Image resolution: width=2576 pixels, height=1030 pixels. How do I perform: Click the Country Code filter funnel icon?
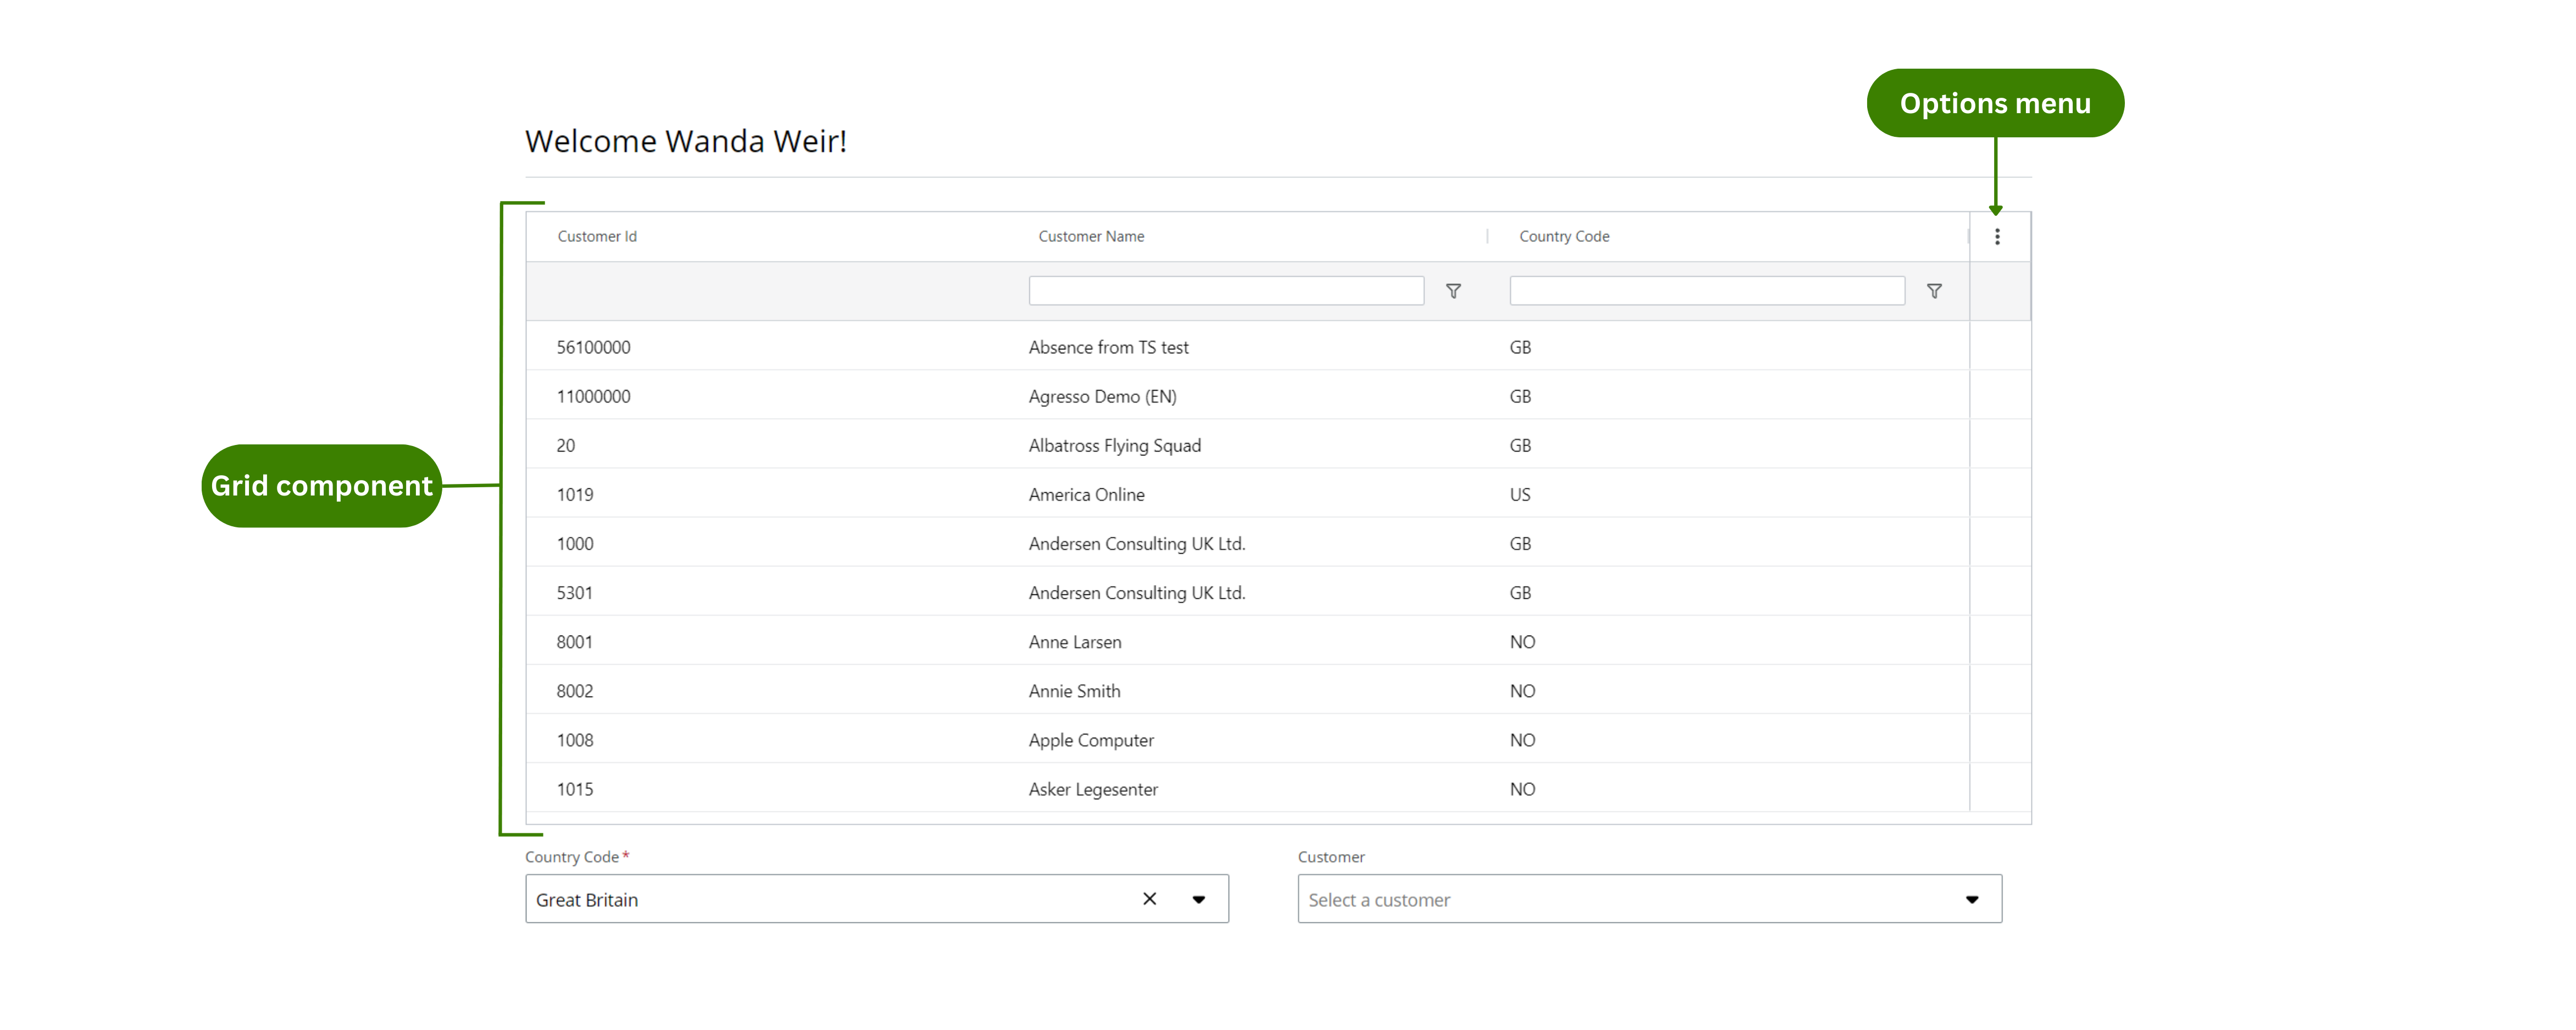1933,291
